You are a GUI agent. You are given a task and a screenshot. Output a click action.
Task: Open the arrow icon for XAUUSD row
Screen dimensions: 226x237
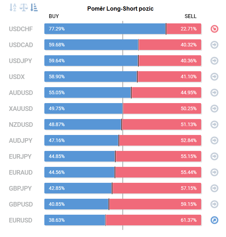pyautogui.click(x=214, y=108)
